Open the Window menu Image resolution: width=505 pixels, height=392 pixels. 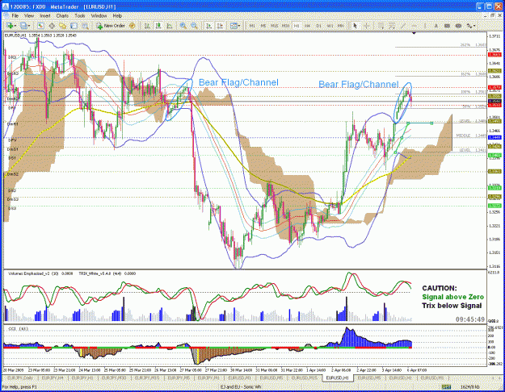click(x=99, y=16)
